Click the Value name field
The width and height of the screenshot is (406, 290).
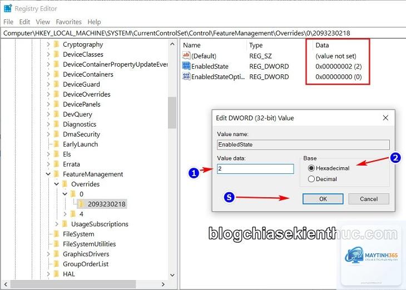(x=303, y=144)
